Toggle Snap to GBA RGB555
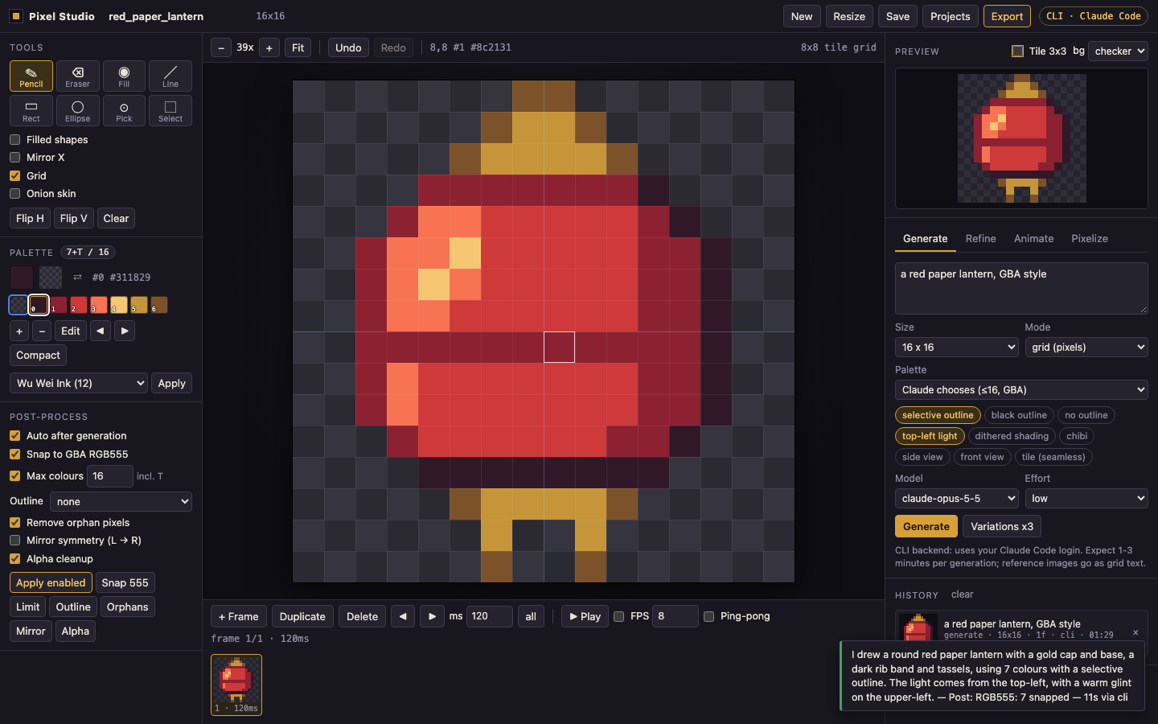Image resolution: width=1158 pixels, height=724 pixels. click(x=14, y=455)
